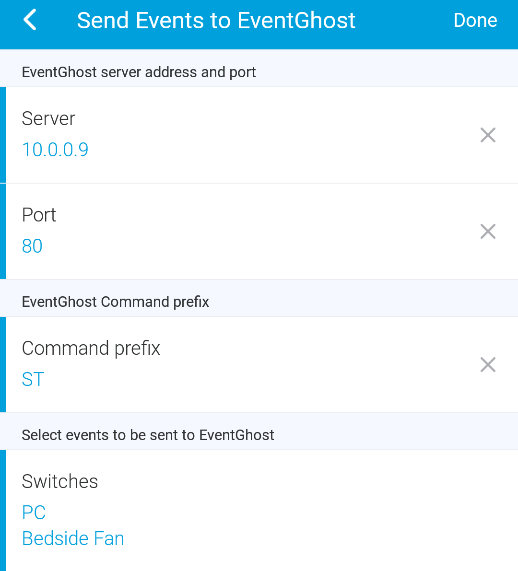Tap the Select events to be sent header
This screenshot has width=518, height=571.
(x=148, y=435)
